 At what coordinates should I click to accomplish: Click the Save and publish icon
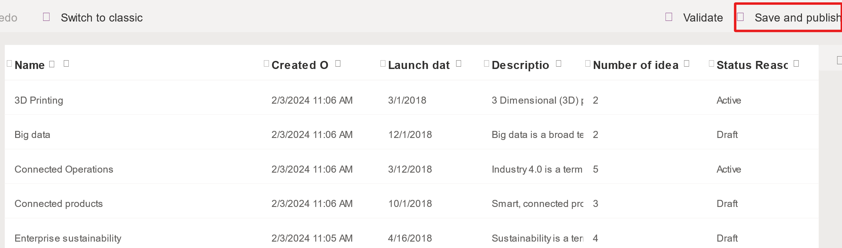[740, 17]
